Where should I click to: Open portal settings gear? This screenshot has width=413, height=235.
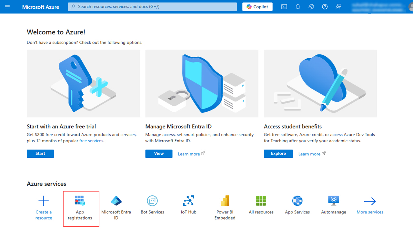coord(311,7)
